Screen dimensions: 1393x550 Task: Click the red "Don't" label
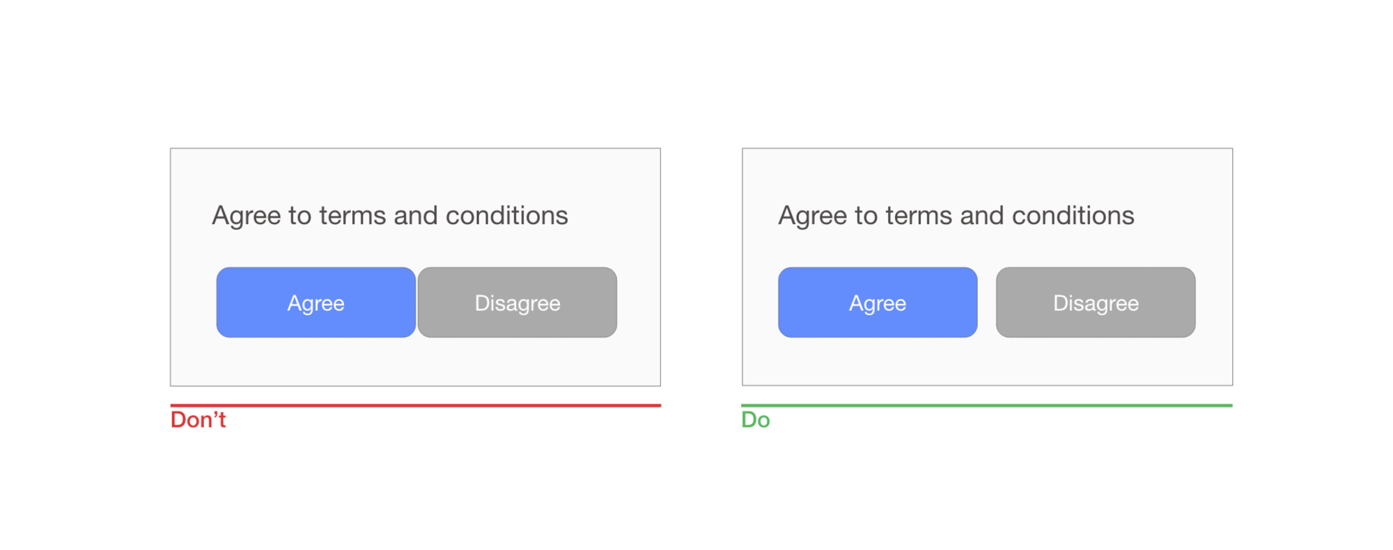[x=199, y=420]
